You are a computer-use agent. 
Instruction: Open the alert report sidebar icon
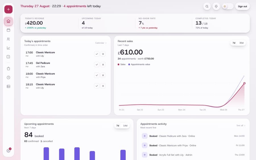click(x=9, y=57)
